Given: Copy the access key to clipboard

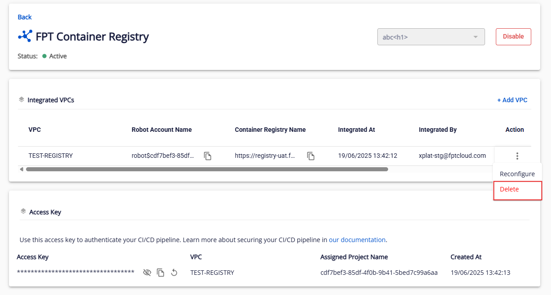Looking at the screenshot, I should pos(161,273).
